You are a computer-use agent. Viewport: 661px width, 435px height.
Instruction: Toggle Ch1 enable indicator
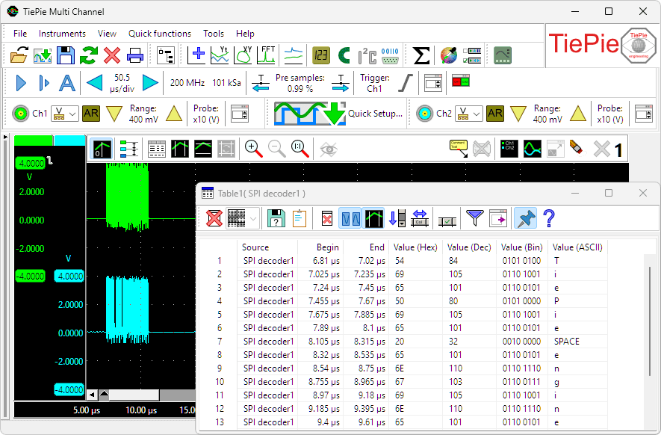tap(20, 114)
